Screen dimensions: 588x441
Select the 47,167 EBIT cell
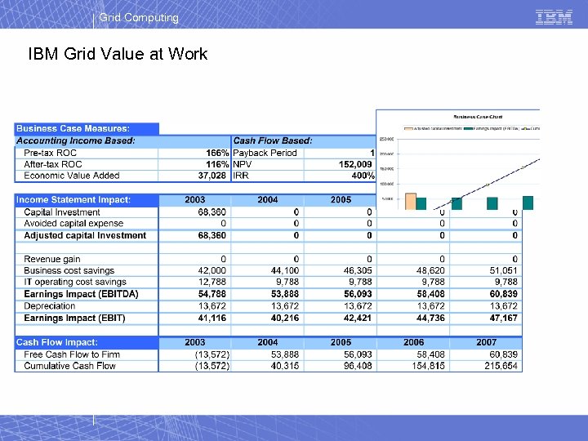pos(503,318)
